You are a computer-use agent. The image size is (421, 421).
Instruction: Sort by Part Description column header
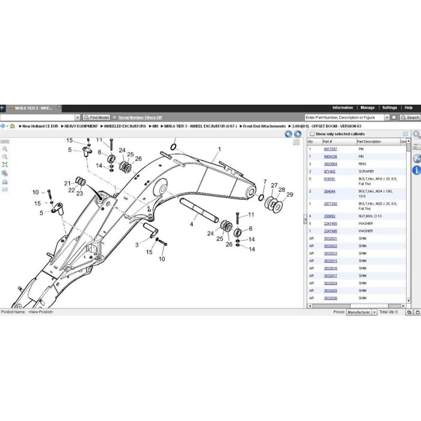pos(378,141)
